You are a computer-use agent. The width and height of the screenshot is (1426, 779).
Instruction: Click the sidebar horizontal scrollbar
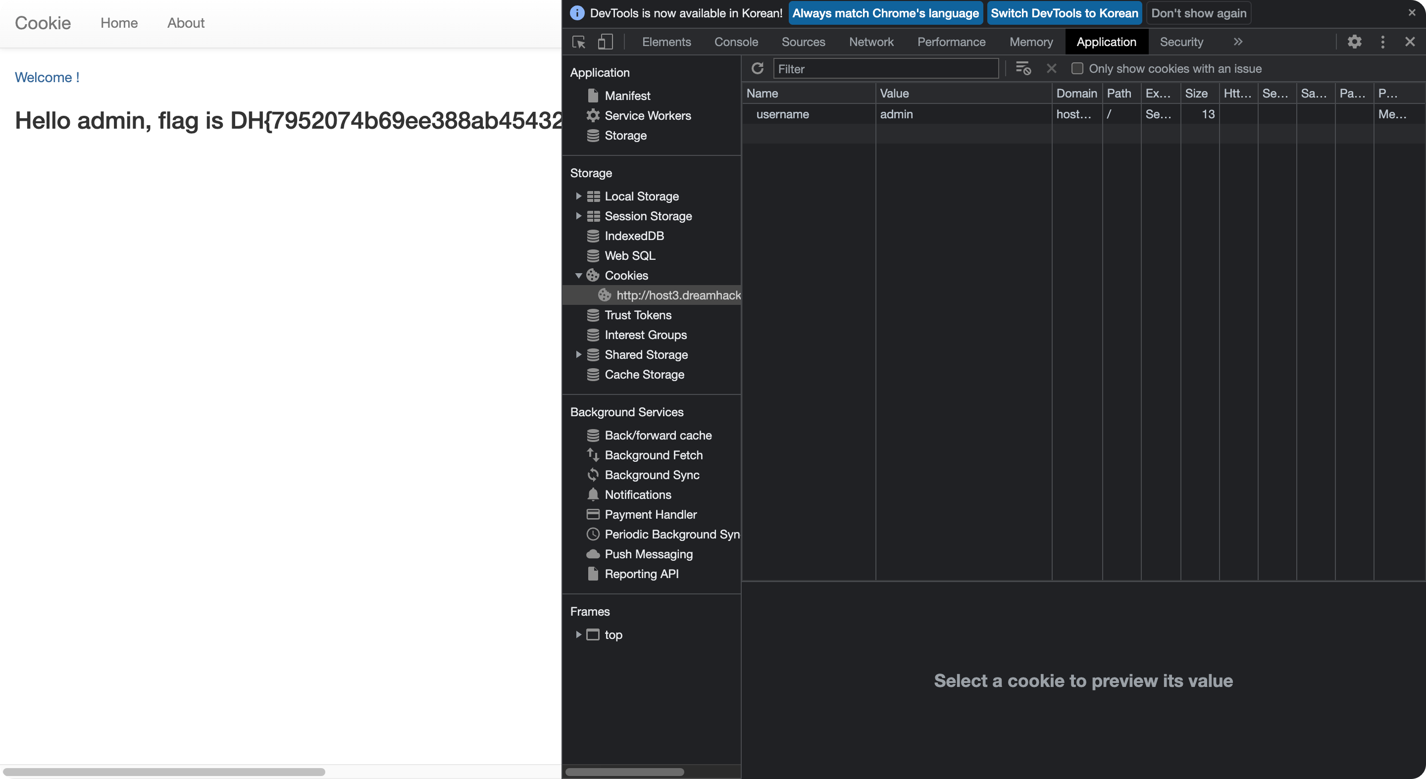coord(624,771)
